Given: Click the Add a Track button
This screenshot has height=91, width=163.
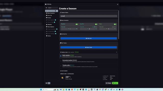Looking at the screenshot, I should [x=89, y=48].
